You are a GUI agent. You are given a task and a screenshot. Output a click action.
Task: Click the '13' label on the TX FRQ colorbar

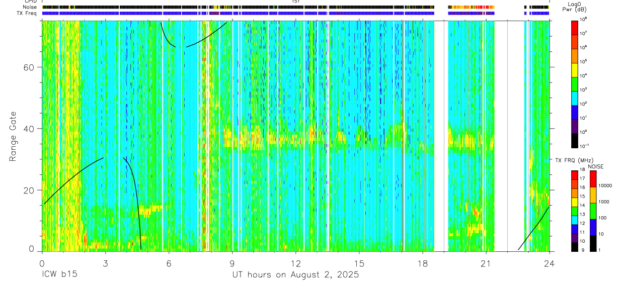point(583,215)
